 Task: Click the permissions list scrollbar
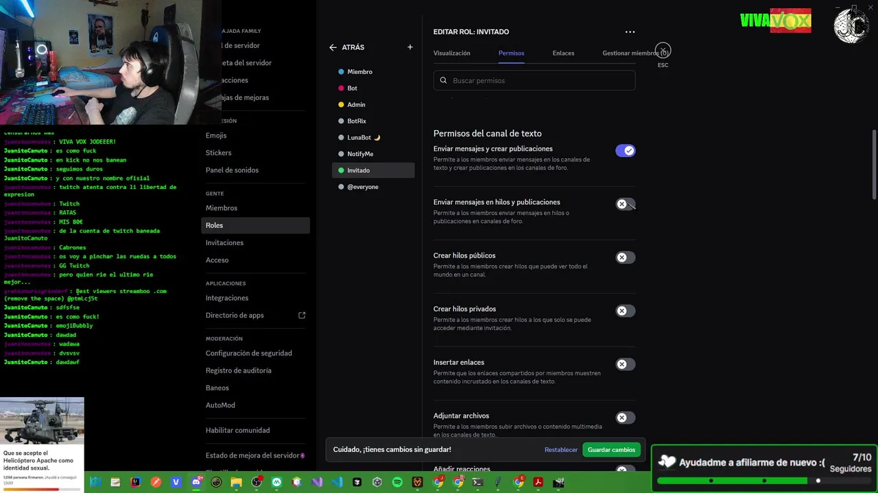click(874, 164)
